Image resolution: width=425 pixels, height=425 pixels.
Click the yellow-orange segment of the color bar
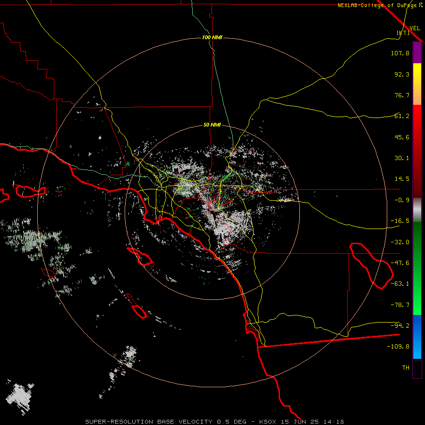[417, 84]
